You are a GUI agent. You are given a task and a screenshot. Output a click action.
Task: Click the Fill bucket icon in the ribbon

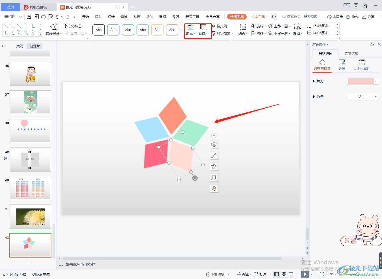coord(190,27)
